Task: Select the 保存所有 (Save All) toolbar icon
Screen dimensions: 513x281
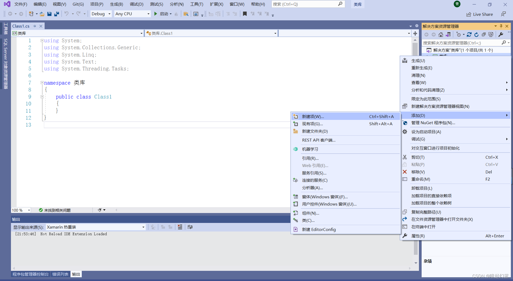Action: (56, 14)
